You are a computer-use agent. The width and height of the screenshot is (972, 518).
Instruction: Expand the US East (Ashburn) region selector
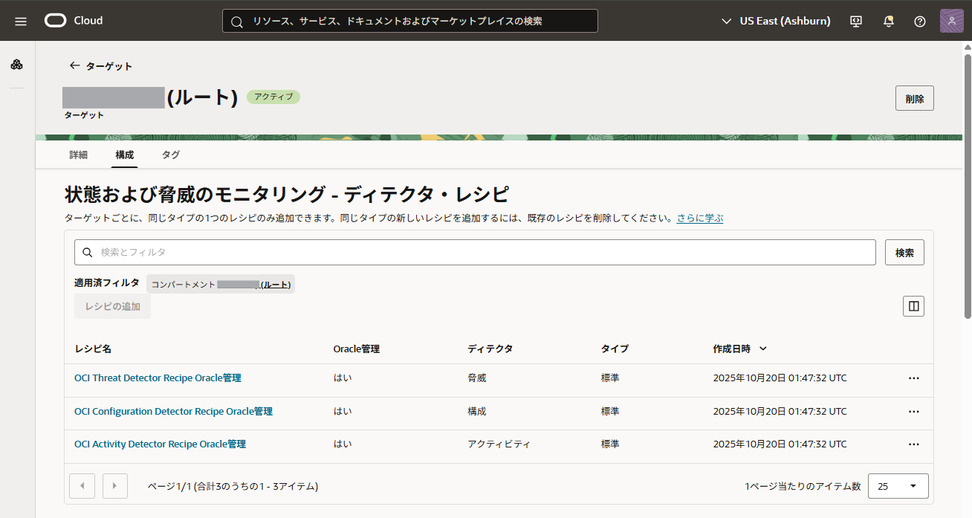click(x=776, y=21)
